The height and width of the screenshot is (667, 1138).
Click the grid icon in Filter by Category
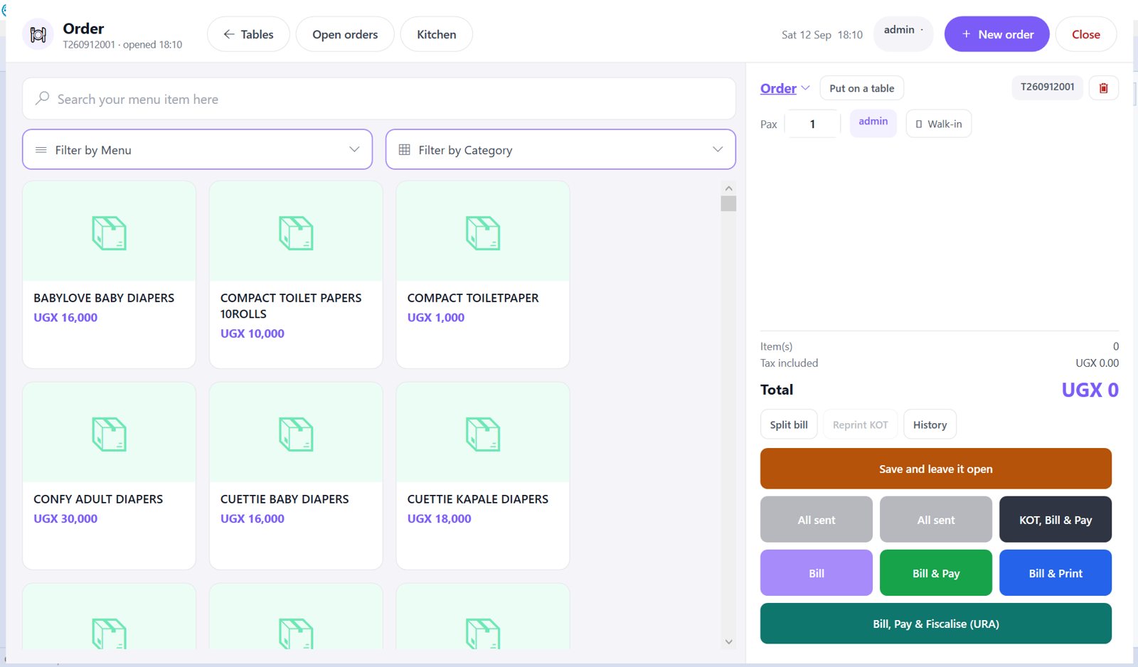tap(405, 149)
